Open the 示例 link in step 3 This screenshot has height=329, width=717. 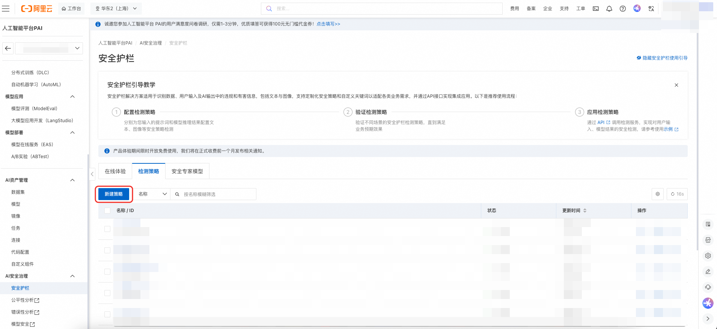click(x=671, y=129)
